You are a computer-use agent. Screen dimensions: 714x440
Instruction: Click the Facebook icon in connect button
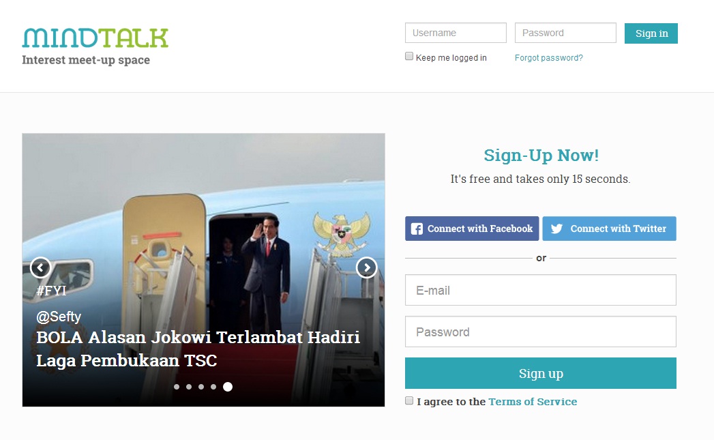tap(417, 229)
